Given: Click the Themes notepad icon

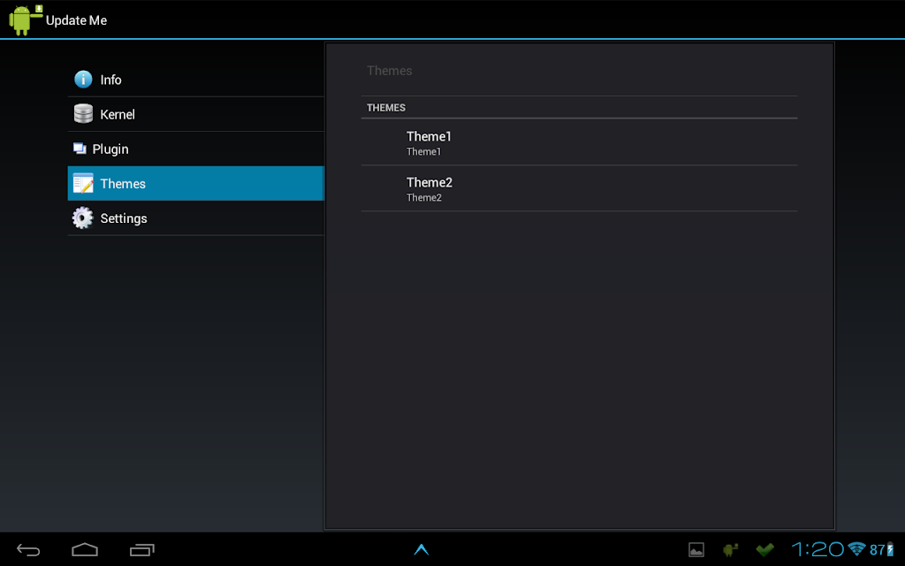Looking at the screenshot, I should click(83, 183).
